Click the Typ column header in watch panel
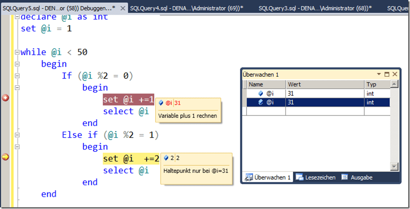410x209 pixels. pos(377,85)
